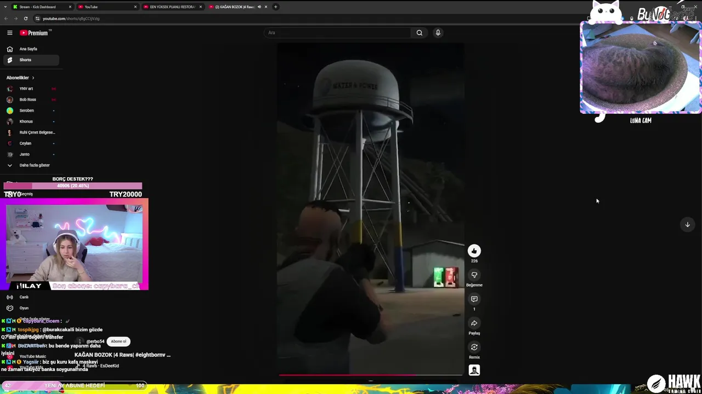Click the magnifier search button

click(x=420, y=33)
